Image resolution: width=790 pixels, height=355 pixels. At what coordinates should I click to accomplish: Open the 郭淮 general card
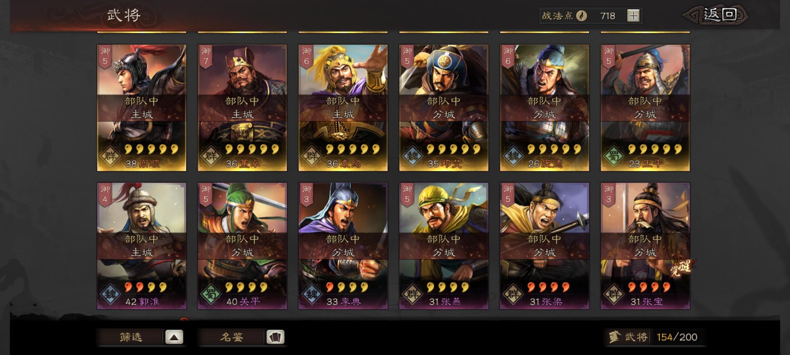[x=142, y=246]
